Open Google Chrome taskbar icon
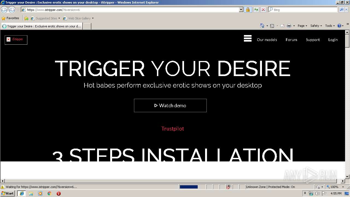The width and height of the screenshot is (350, 197). (x=49, y=193)
